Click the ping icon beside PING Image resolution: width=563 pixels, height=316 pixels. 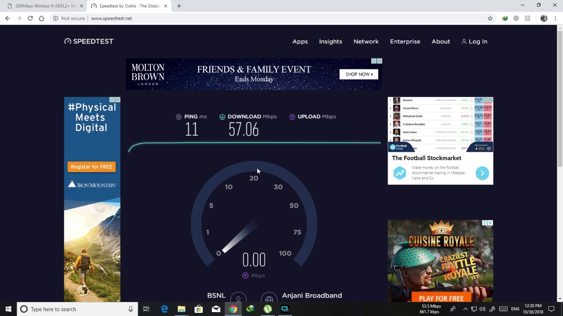[x=179, y=117]
